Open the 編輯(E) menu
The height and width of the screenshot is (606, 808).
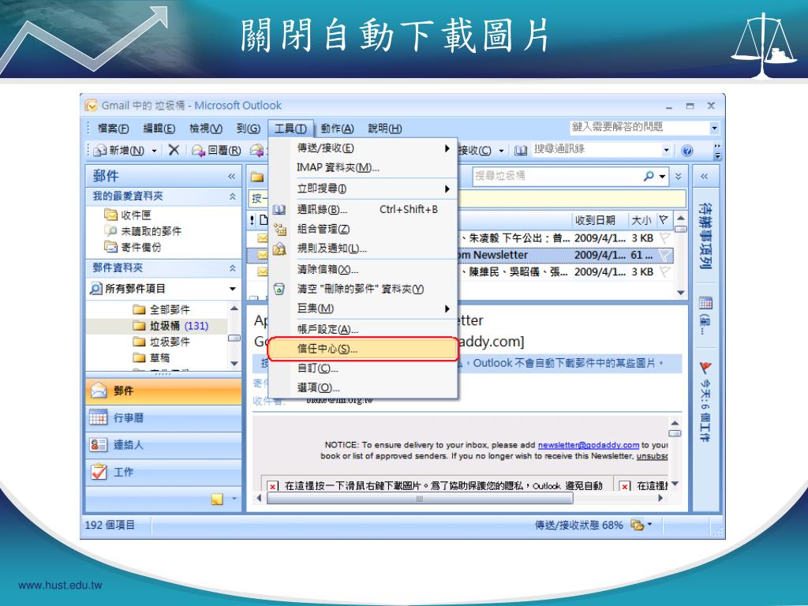click(159, 129)
